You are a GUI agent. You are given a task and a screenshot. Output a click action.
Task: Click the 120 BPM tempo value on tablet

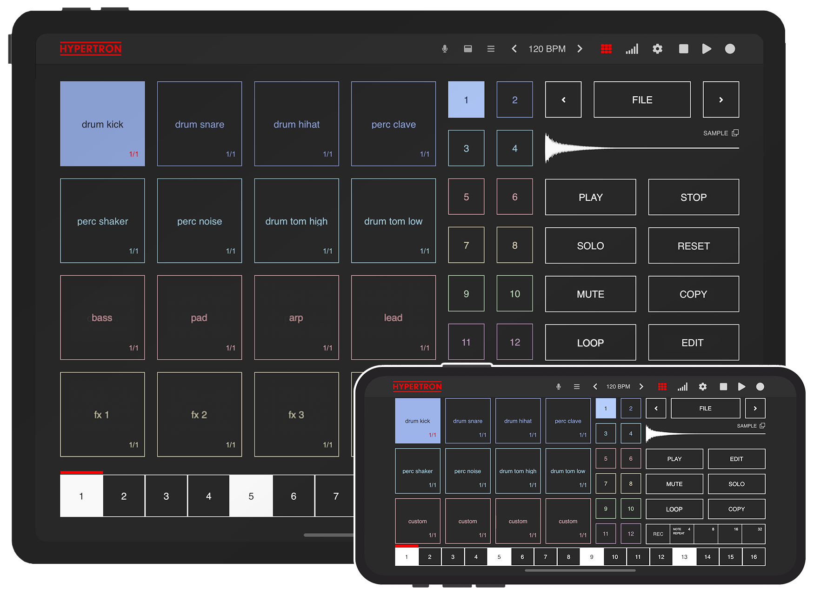(x=547, y=49)
